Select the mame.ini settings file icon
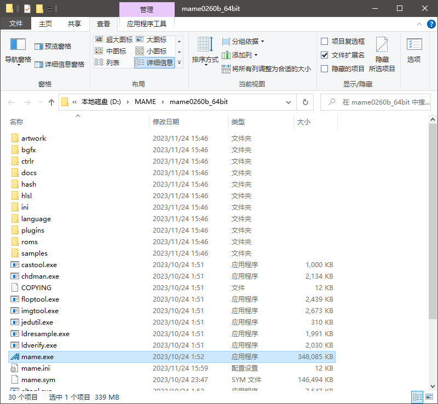This screenshot has height=404, width=438. [14, 368]
